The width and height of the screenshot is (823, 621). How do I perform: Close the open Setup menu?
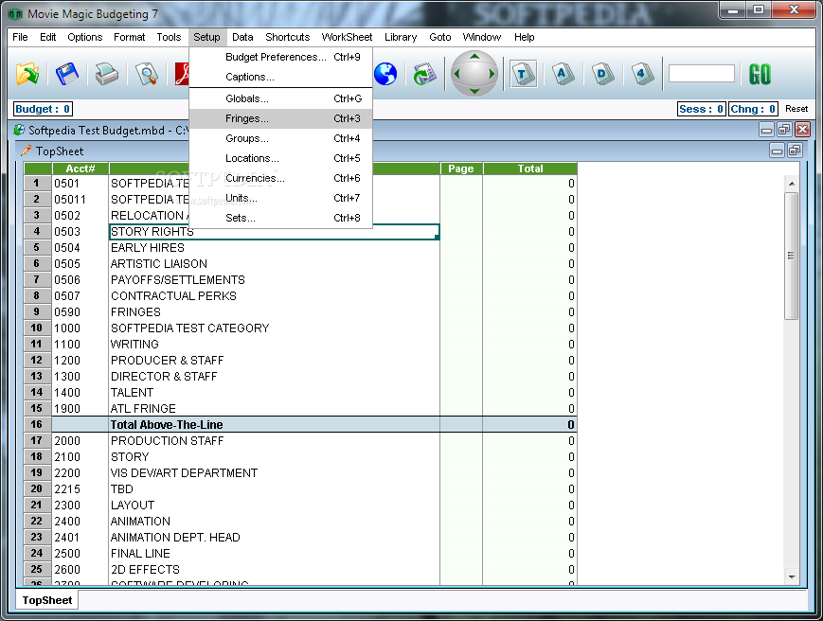(x=206, y=37)
